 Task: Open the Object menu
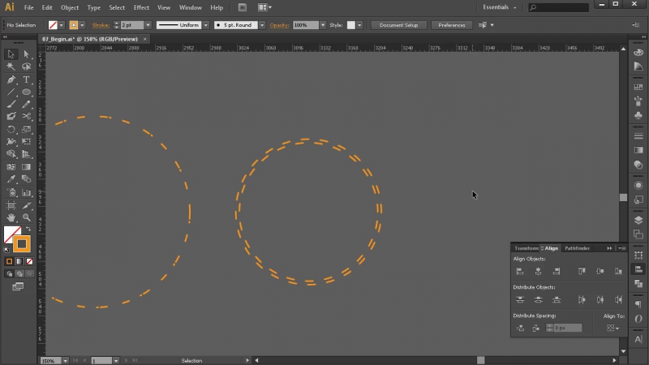click(x=70, y=7)
